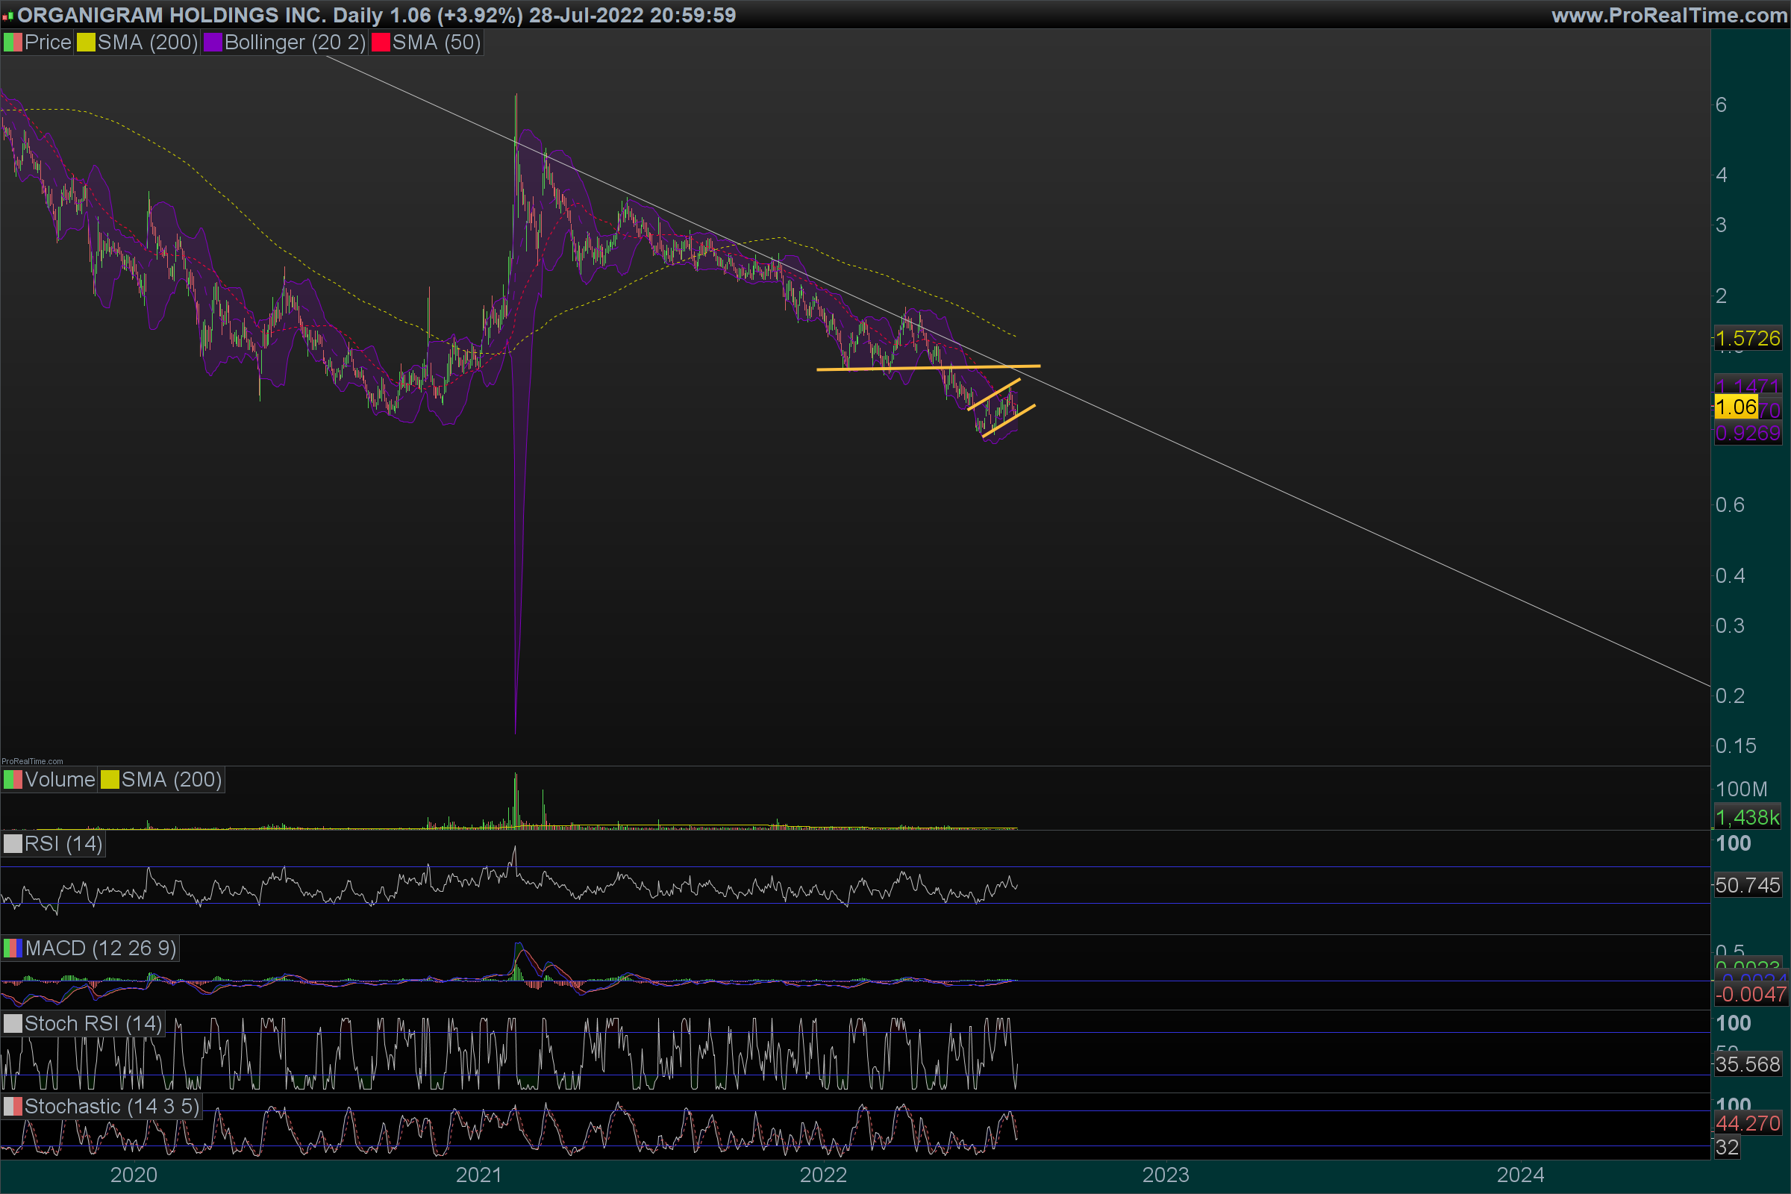Viewport: 1791px width, 1194px height.
Task: Select the SMA (200) label in Volume panel
Action: coord(172,780)
